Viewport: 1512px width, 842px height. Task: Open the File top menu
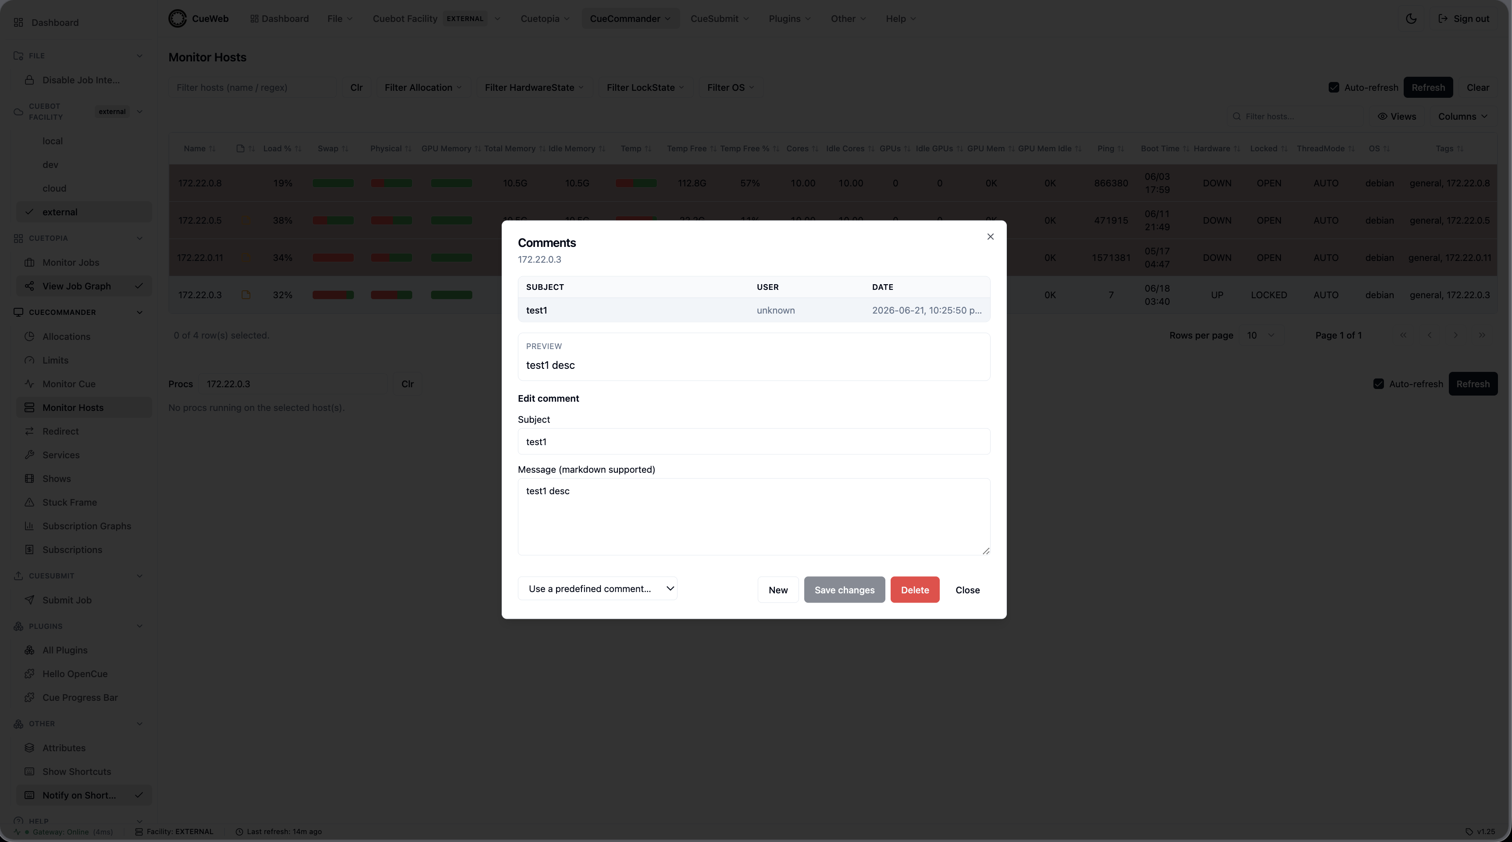click(x=340, y=18)
